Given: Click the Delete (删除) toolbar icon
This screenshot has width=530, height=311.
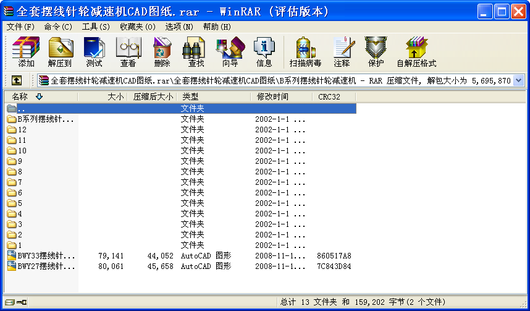Looking at the screenshot, I should point(162,52).
